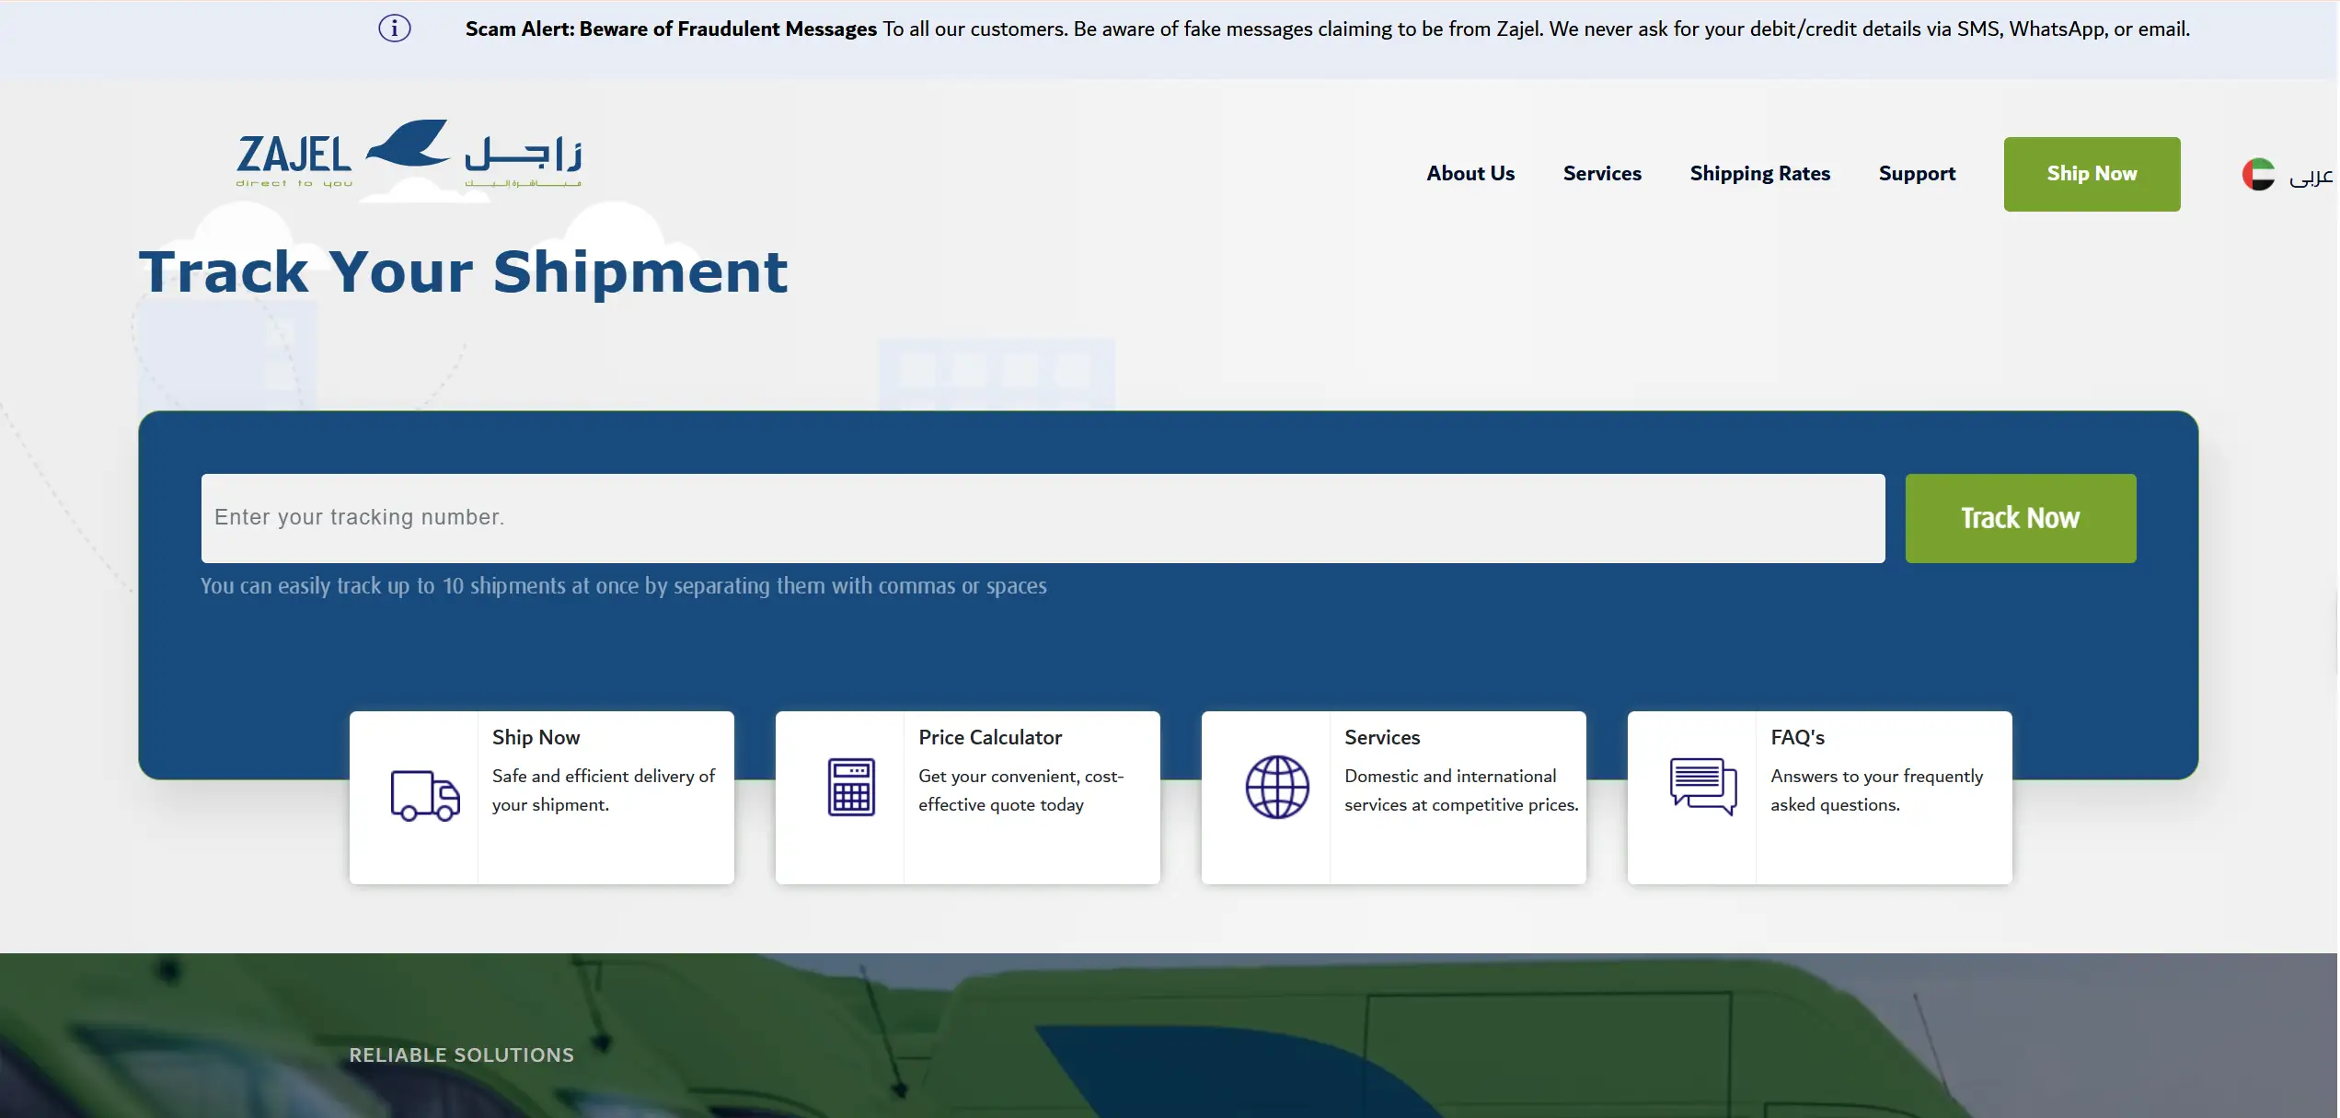The height and width of the screenshot is (1118, 2340).
Task: Open the Services navigation menu
Action: point(1602,174)
